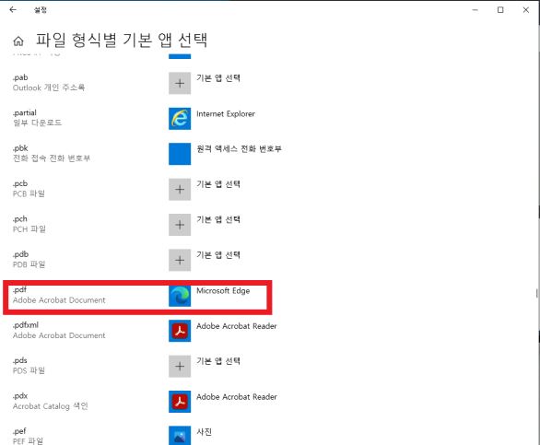Screen dimensions: 540x445
Task: Change Microsoft Edge default for .pdf
Action: (x=223, y=291)
